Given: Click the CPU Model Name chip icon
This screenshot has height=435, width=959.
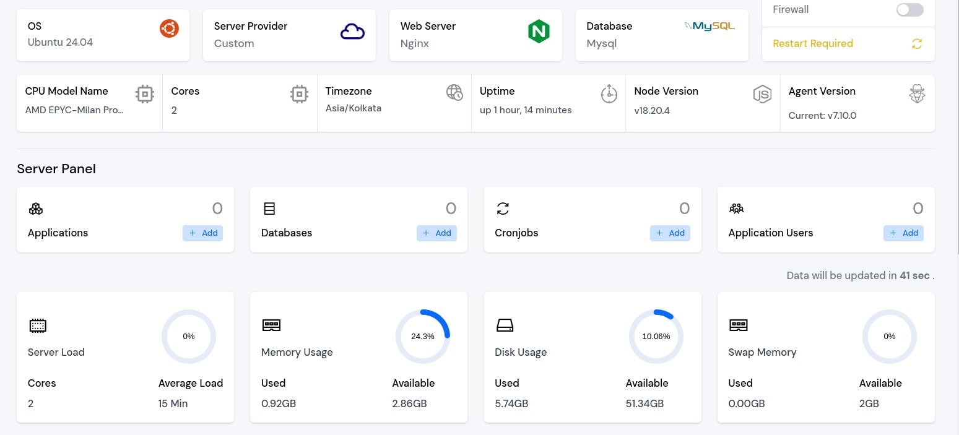Looking at the screenshot, I should tap(145, 94).
